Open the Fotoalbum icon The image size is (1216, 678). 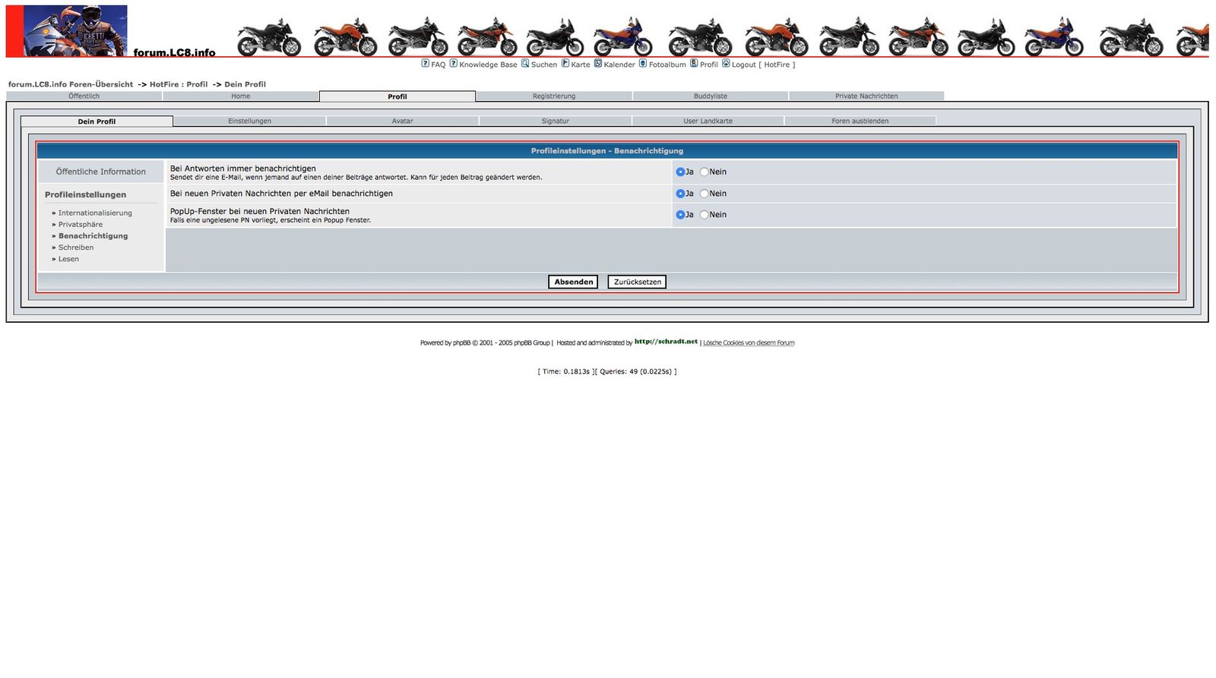[x=643, y=64]
